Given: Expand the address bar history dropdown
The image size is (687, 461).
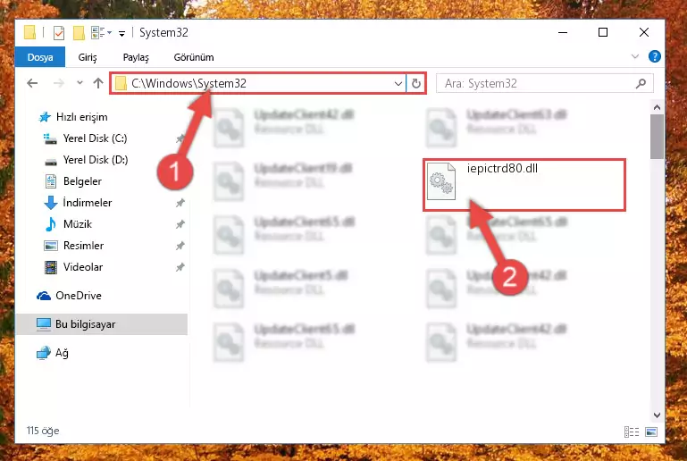Looking at the screenshot, I should pyautogui.click(x=398, y=83).
